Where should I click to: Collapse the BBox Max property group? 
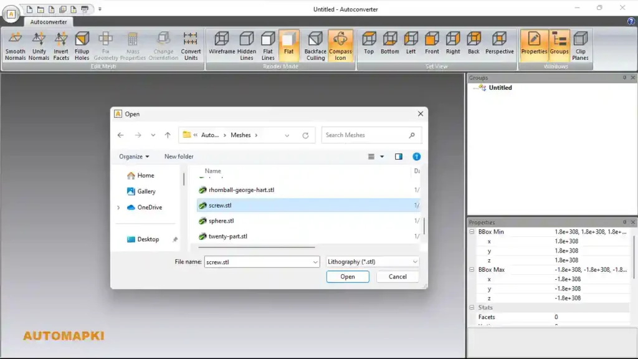pos(472,269)
